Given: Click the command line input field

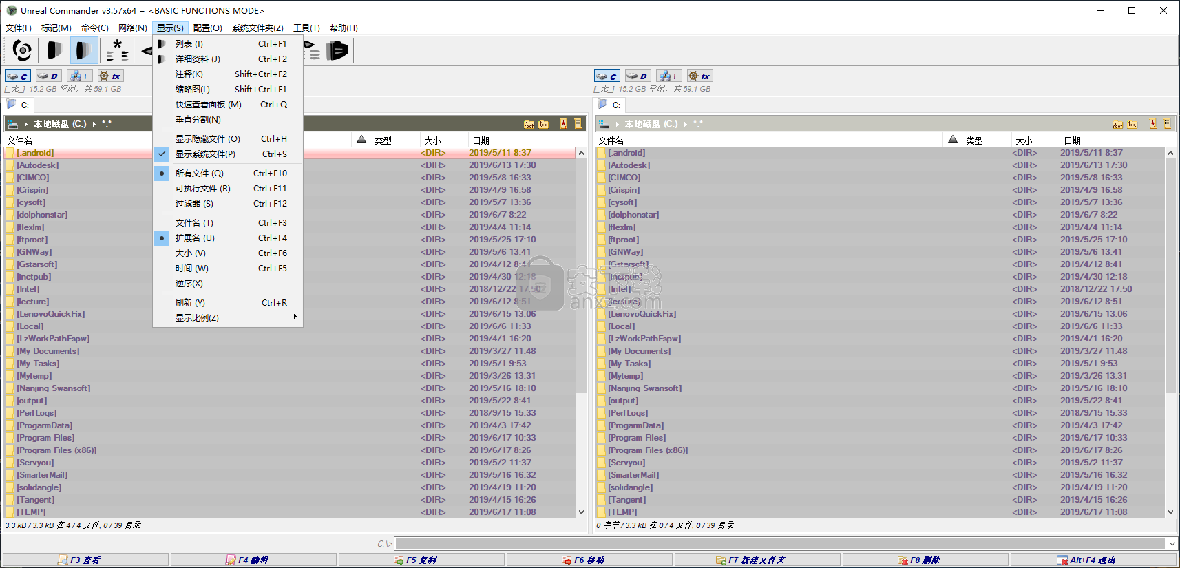Looking at the screenshot, I should (781, 544).
